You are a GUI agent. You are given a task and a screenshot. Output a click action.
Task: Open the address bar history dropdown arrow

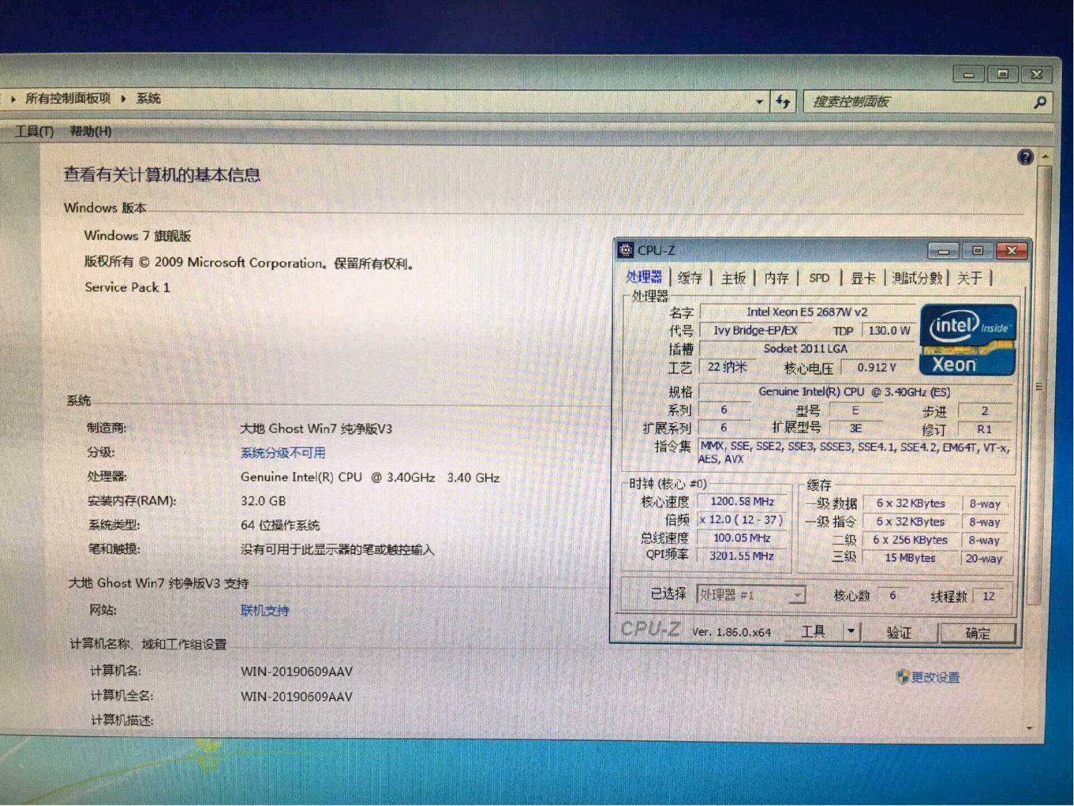759,102
